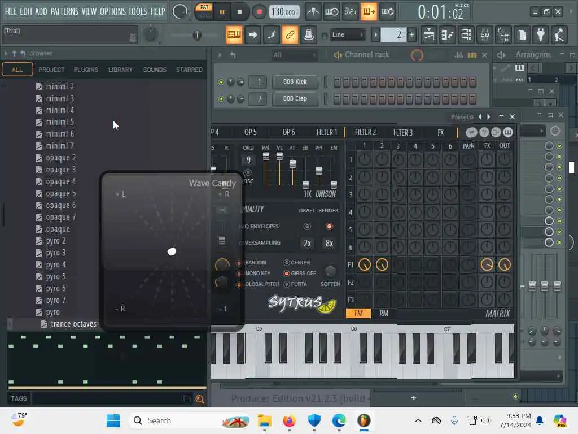Mute the 808 Clap channel LED
This screenshot has width=578, height=434.
coord(221,99)
